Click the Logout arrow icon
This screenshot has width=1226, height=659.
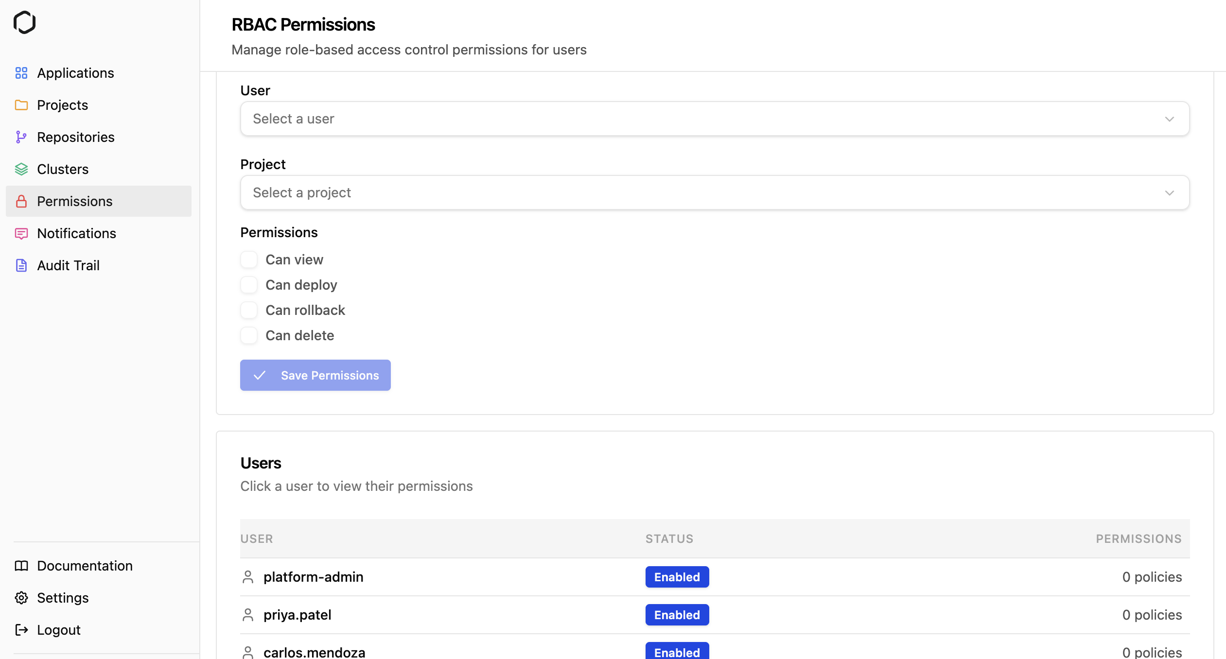pos(21,630)
